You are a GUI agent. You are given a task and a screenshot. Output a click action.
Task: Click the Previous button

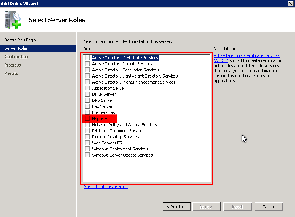pos(177,207)
